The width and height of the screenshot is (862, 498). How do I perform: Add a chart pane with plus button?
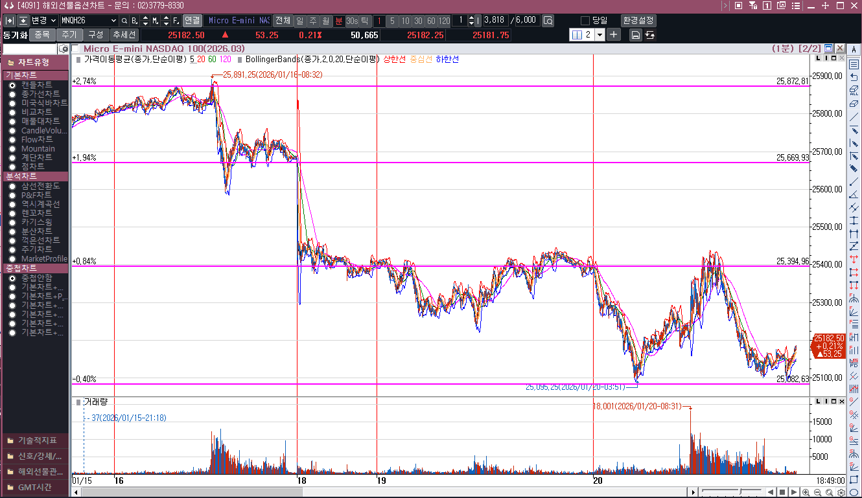[614, 35]
